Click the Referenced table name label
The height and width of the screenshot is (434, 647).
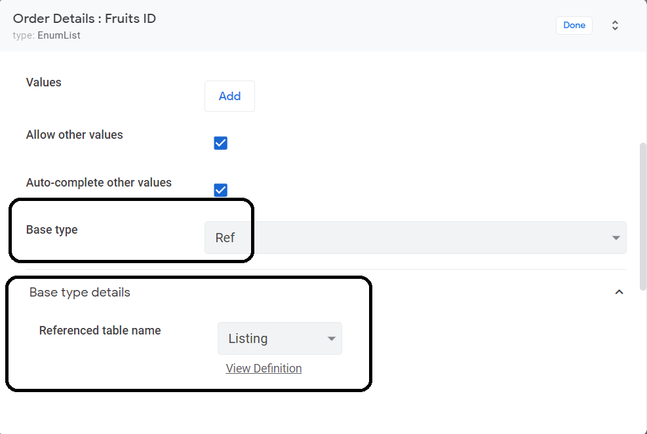[100, 331]
